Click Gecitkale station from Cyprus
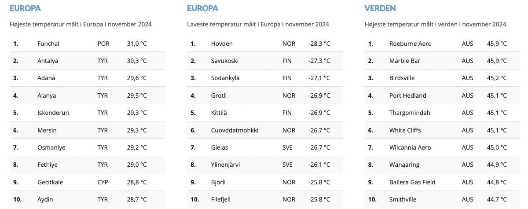Image resolution: width=528 pixels, height=209 pixels. pos(51,182)
